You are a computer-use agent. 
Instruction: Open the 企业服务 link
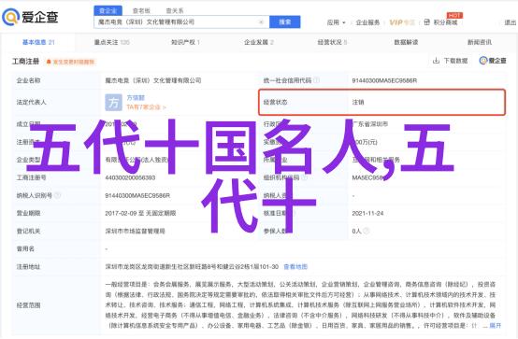coord(367,22)
